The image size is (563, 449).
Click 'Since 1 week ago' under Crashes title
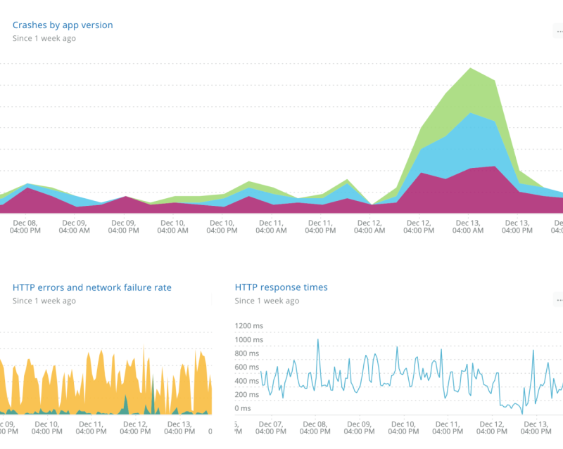pos(44,39)
